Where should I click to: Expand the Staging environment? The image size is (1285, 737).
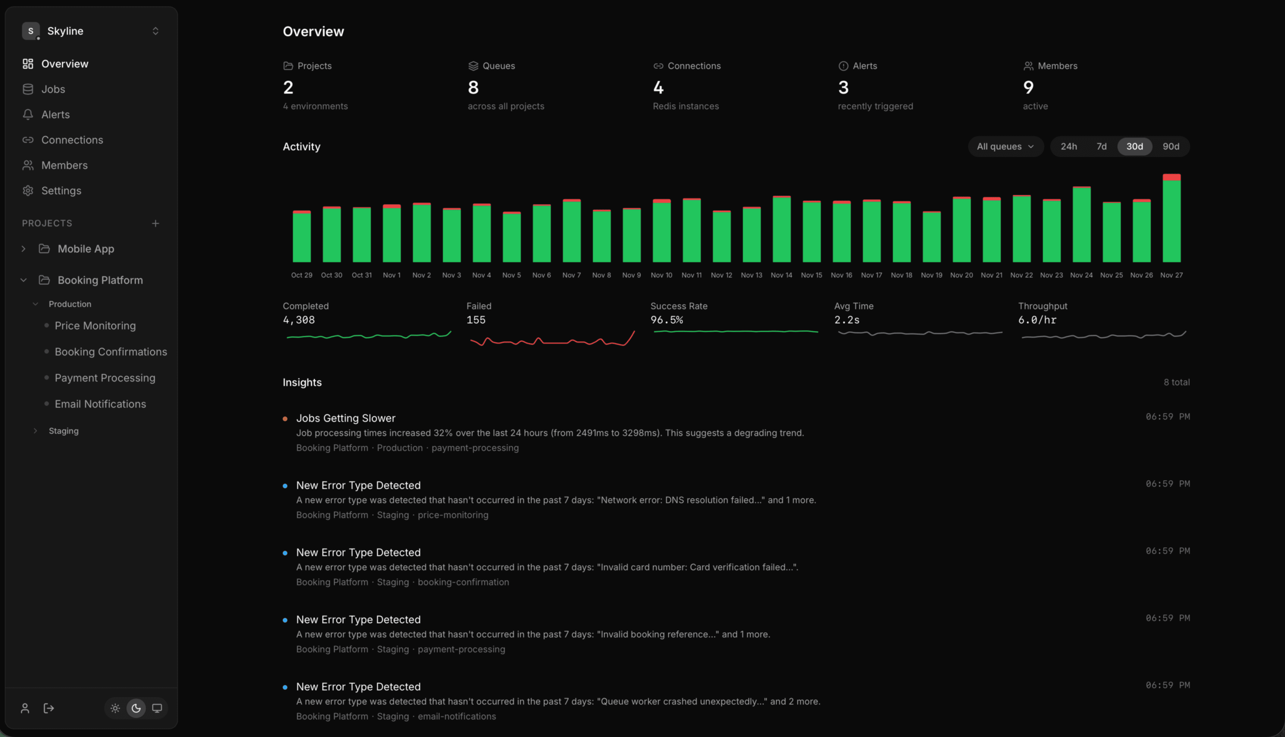point(35,431)
